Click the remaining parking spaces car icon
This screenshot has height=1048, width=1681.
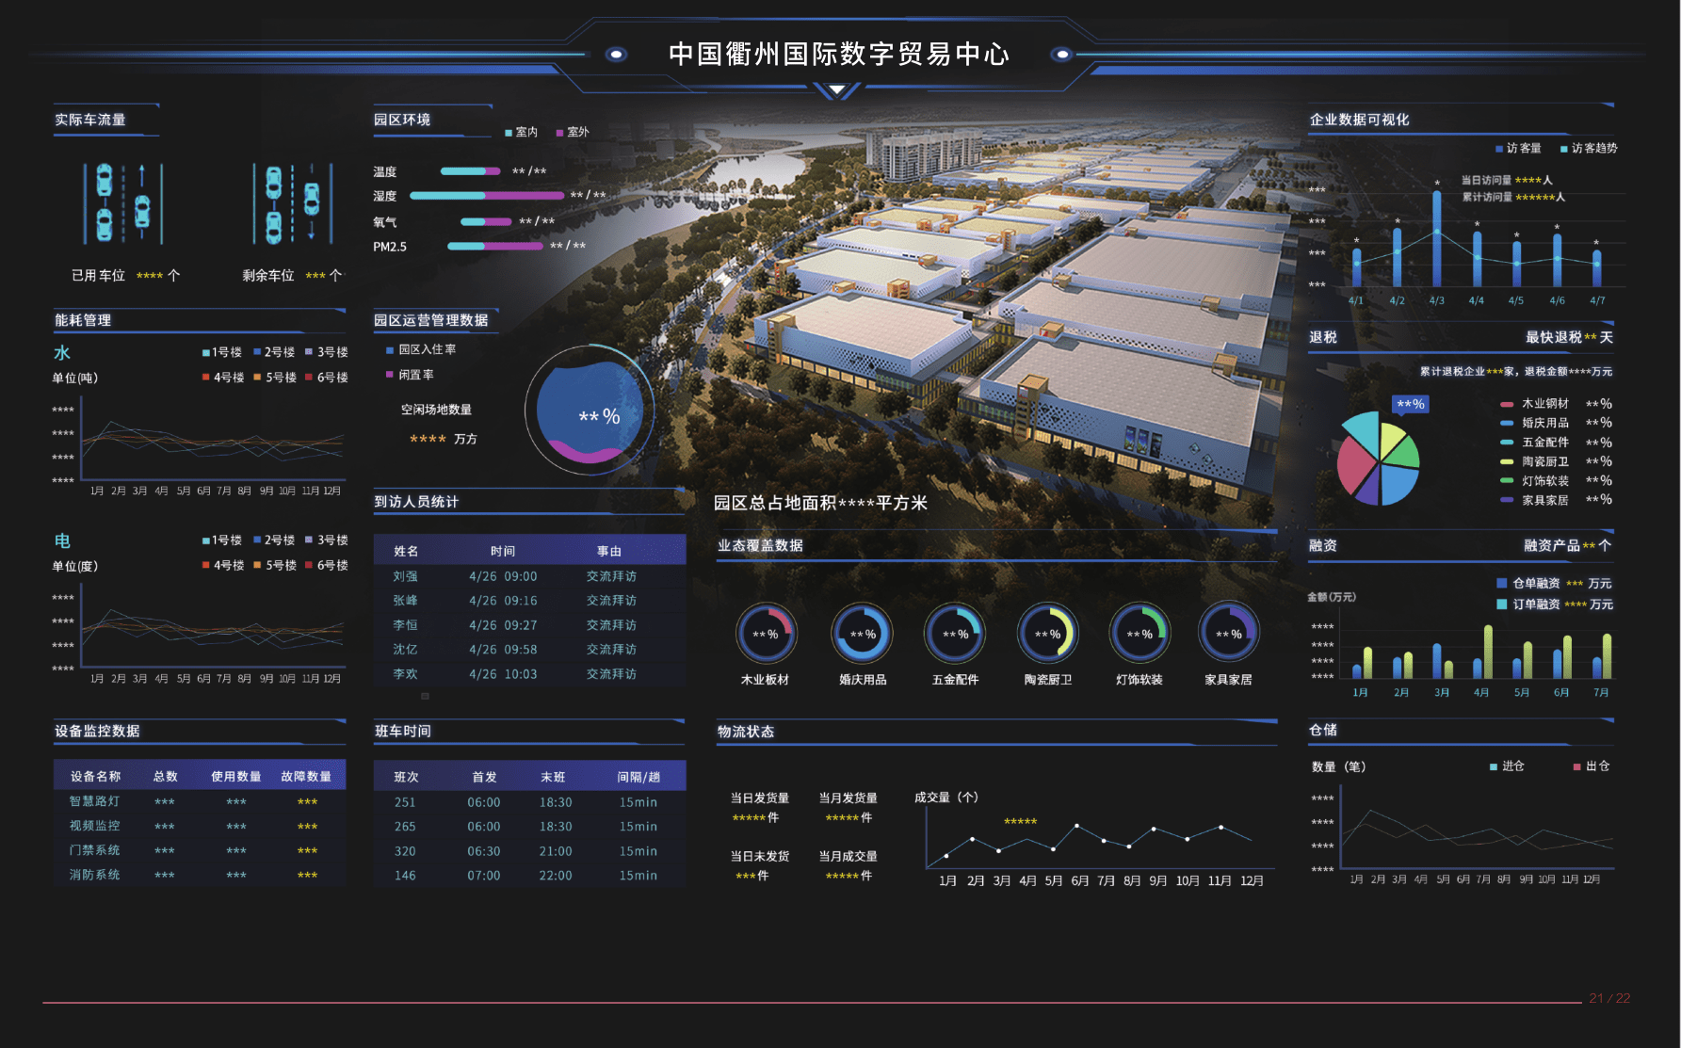coord(292,203)
